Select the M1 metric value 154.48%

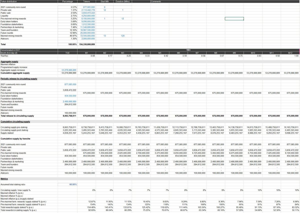pos(86,207)
